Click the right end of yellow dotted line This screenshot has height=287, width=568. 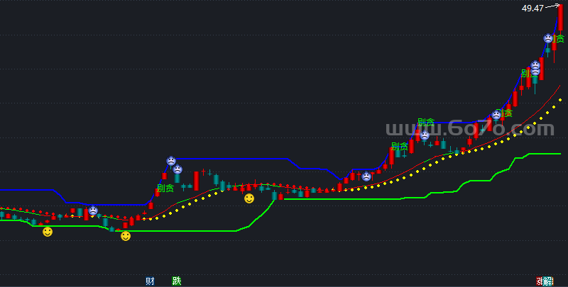tap(560, 100)
